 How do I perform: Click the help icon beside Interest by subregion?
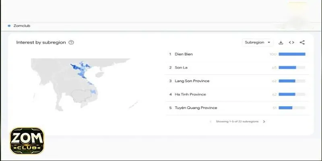coord(71,43)
